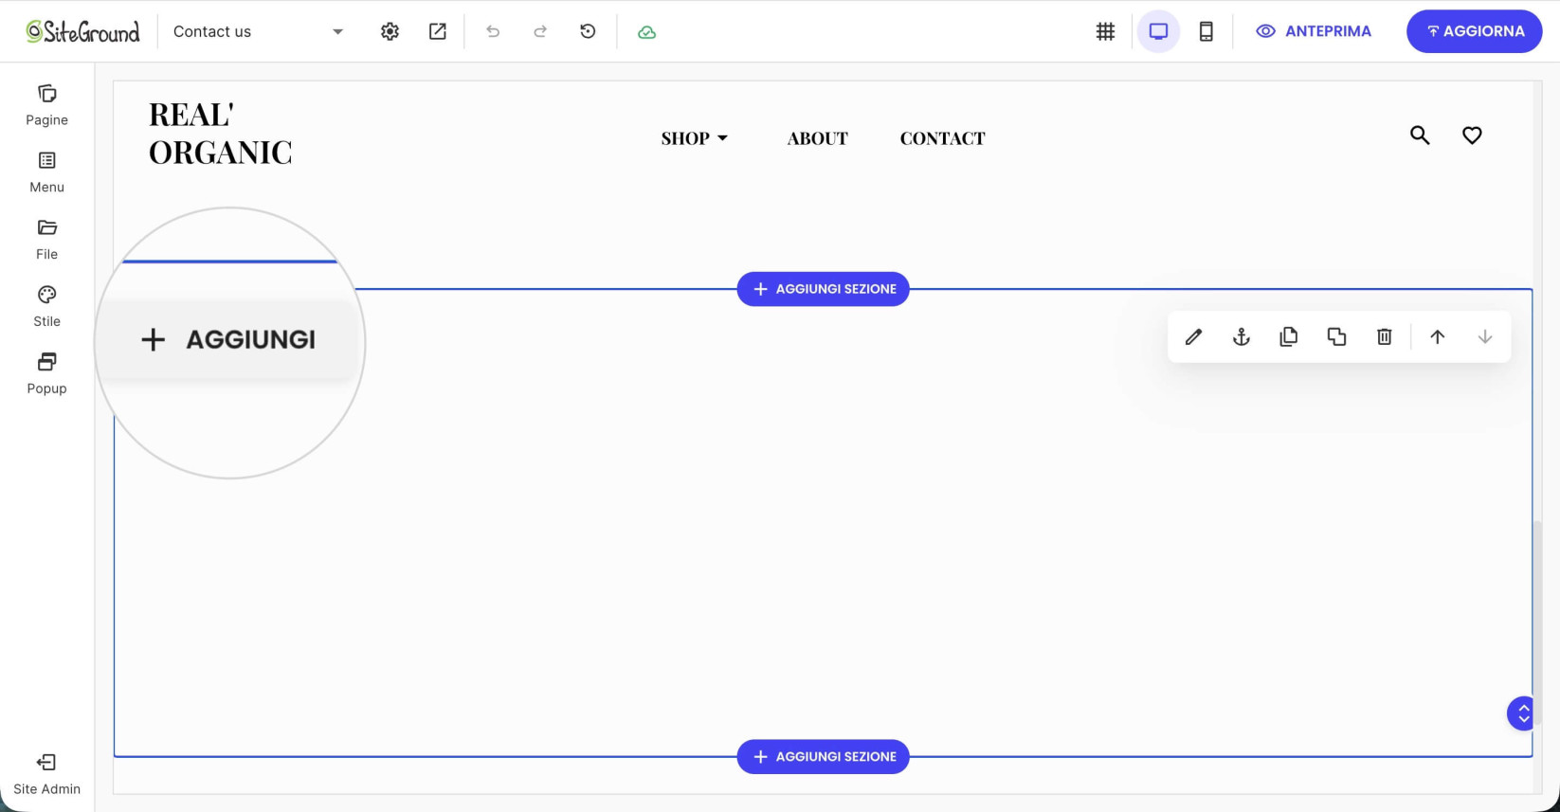The width and height of the screenshot is (1560, 812).
Task: Edit section with the pencil icon
Action: click(1193, 336)
